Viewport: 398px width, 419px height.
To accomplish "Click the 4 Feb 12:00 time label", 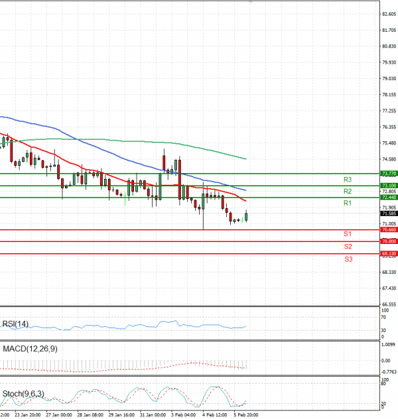I will 215,415.
